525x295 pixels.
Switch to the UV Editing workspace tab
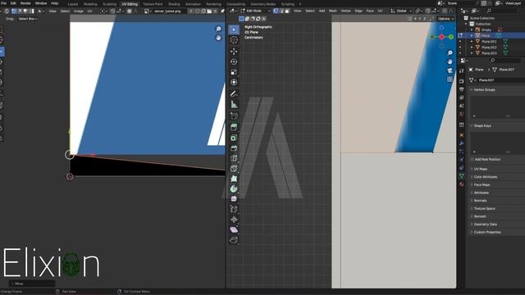(130, 4)
